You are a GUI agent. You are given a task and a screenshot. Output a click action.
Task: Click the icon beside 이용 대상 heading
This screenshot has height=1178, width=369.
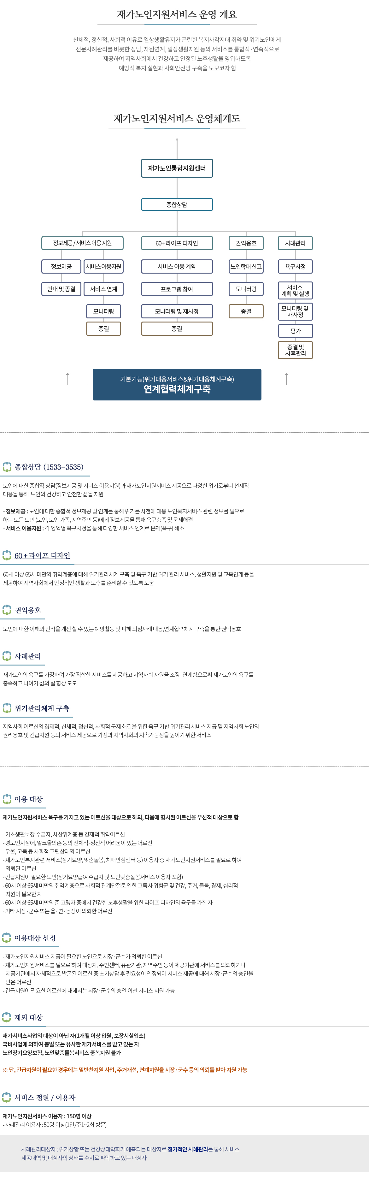coord(7,799)
